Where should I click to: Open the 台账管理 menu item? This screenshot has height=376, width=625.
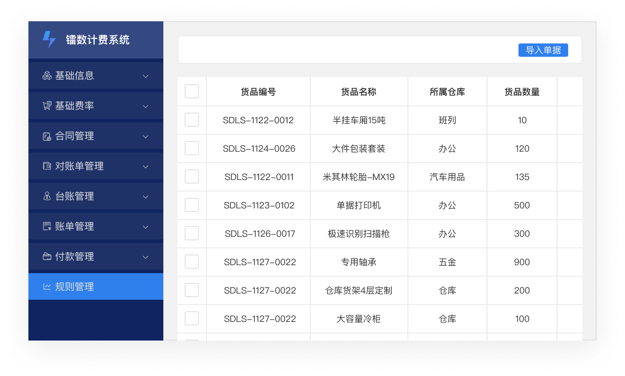pyautogui.click(x=96, y=196)
